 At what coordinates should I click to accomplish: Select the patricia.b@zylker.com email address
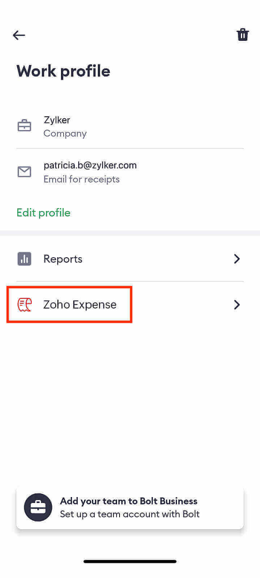click(90, 165)
